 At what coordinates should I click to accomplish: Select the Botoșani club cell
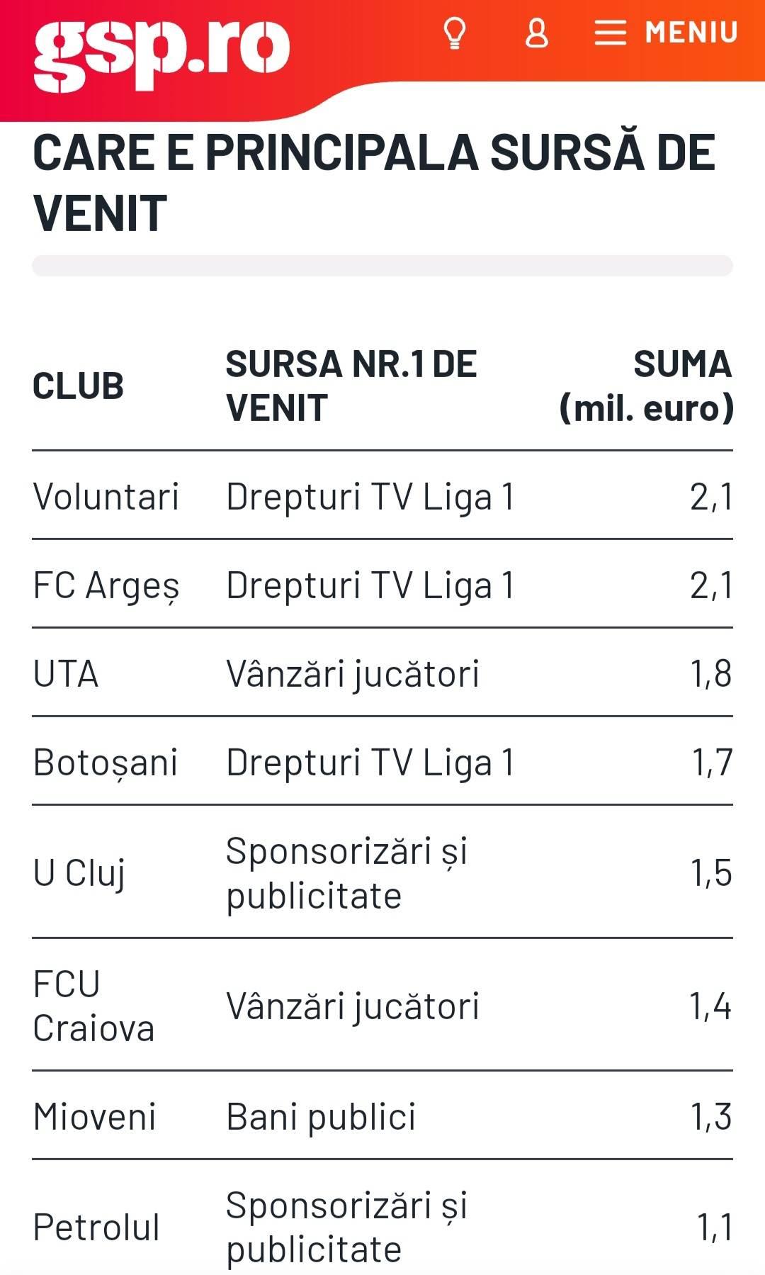click(x=106, y=763)
